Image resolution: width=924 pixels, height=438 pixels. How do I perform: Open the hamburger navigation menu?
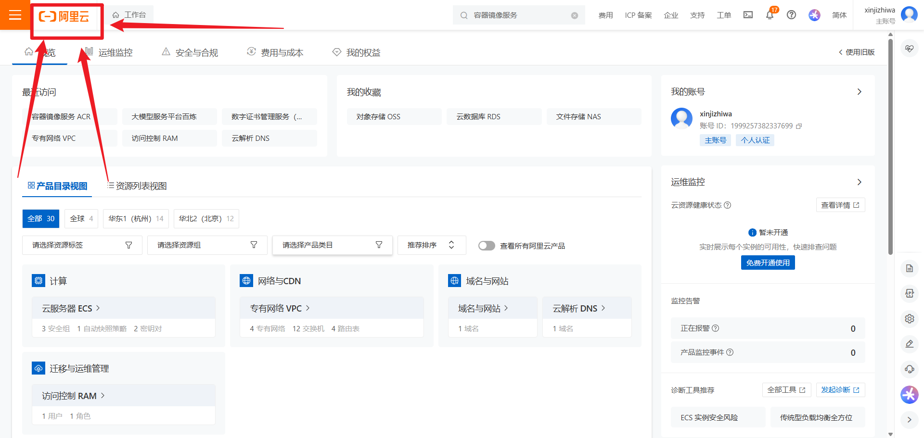15,15
